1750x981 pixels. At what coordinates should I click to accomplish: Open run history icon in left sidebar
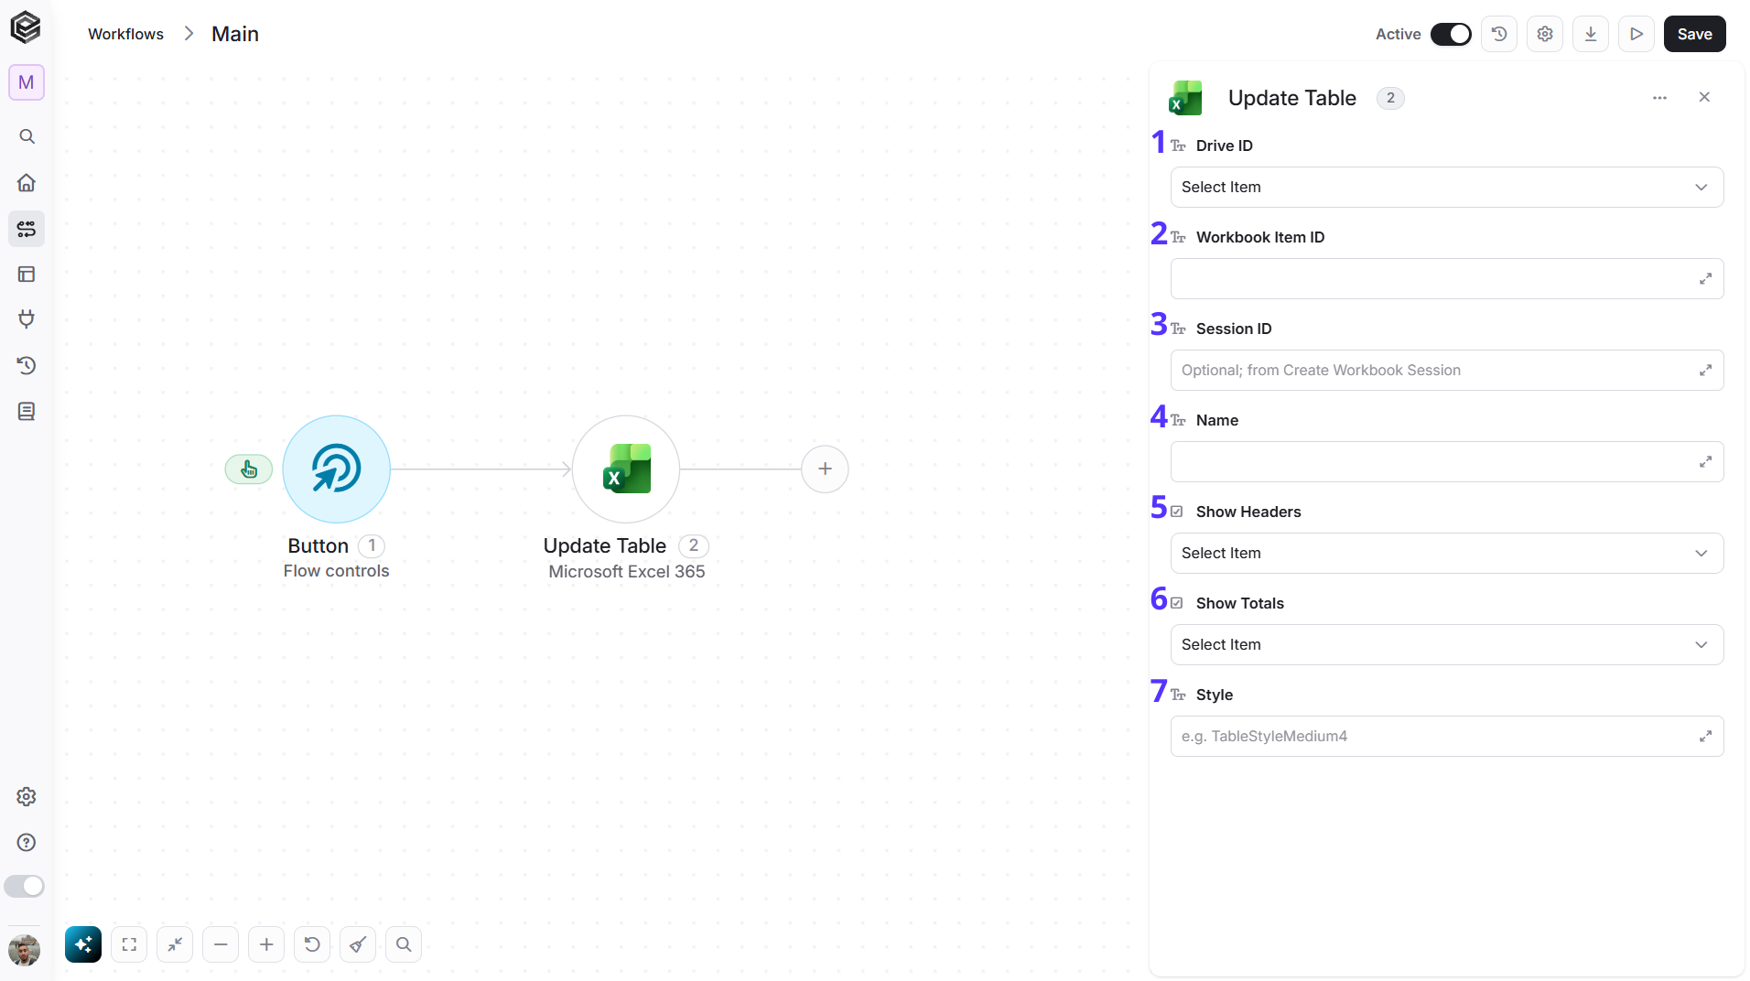(x=27, y=366)
